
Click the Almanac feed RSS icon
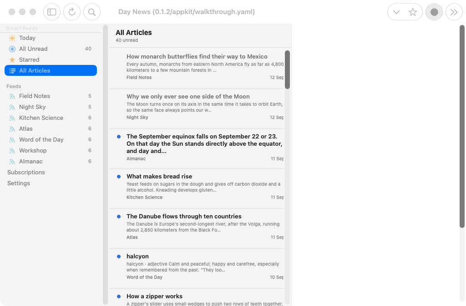(12, 162)
